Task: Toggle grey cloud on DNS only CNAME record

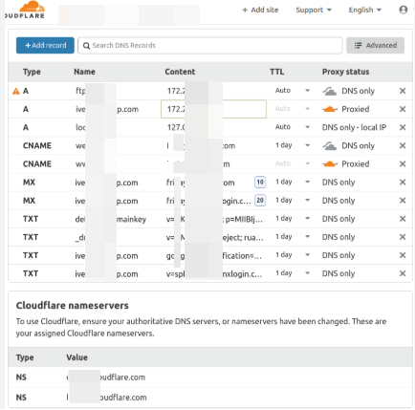Action: click(x=330, y=146)
